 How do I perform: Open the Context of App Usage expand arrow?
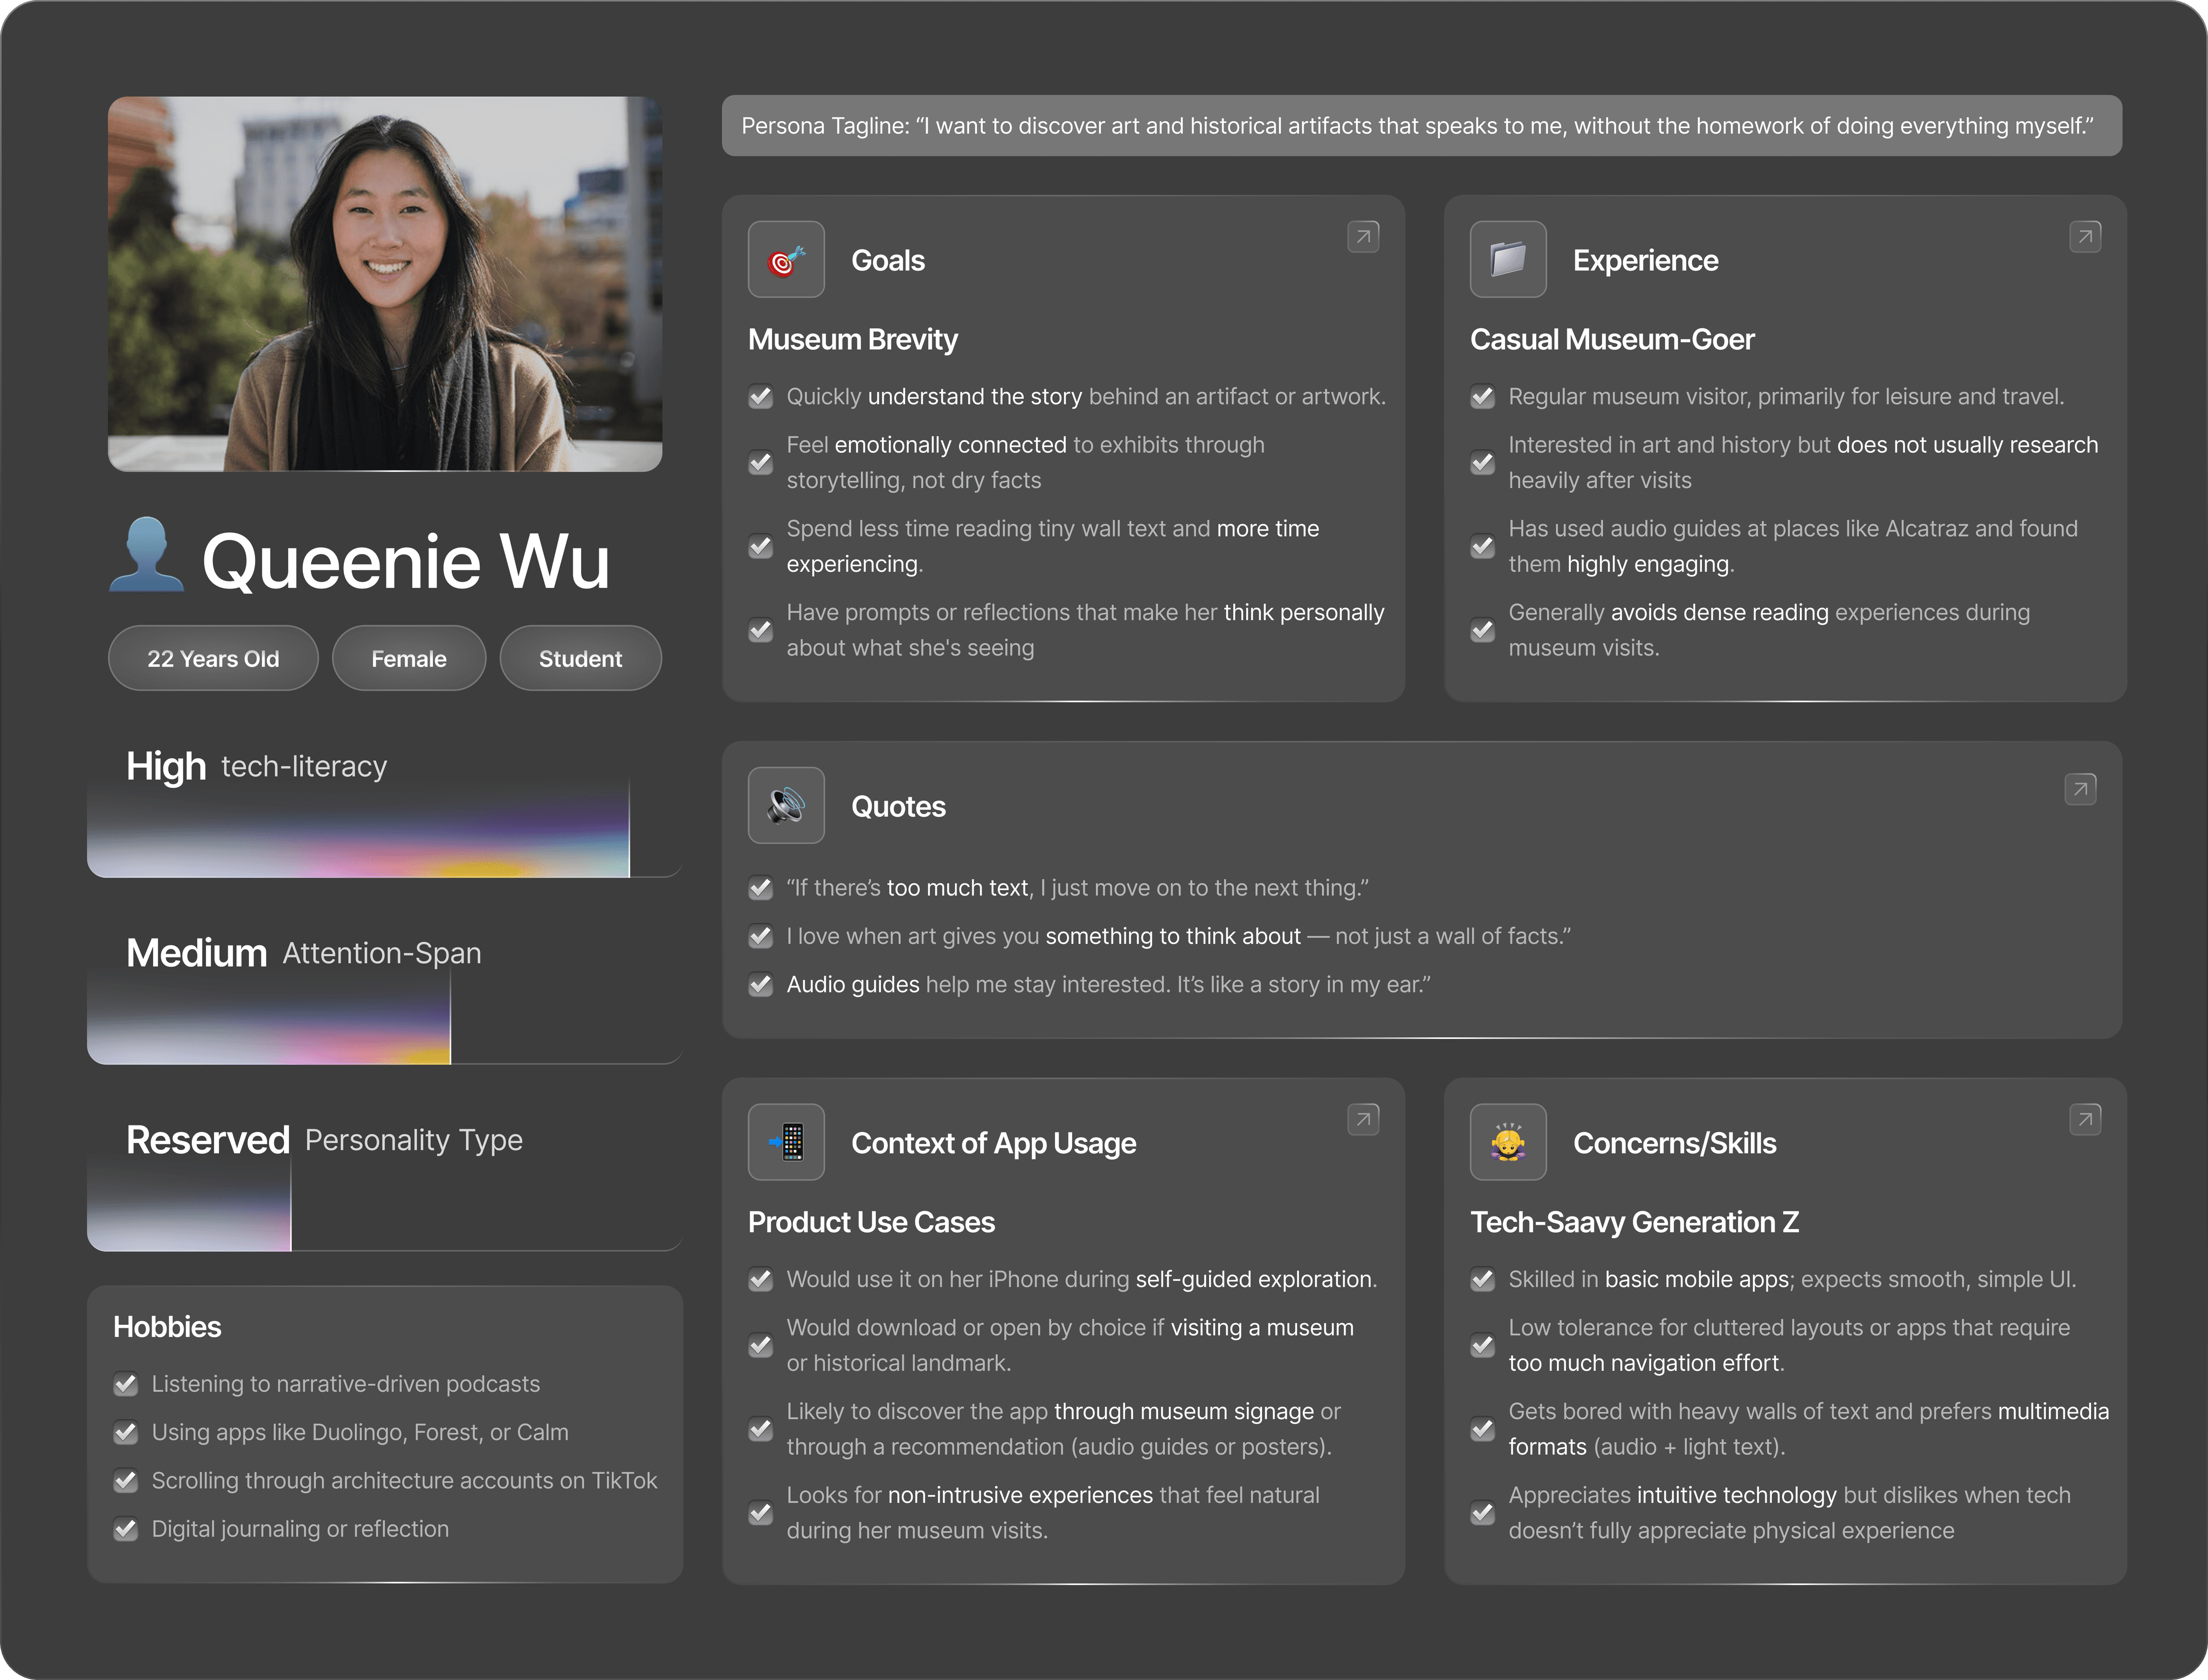(x=1363, y=1120)
